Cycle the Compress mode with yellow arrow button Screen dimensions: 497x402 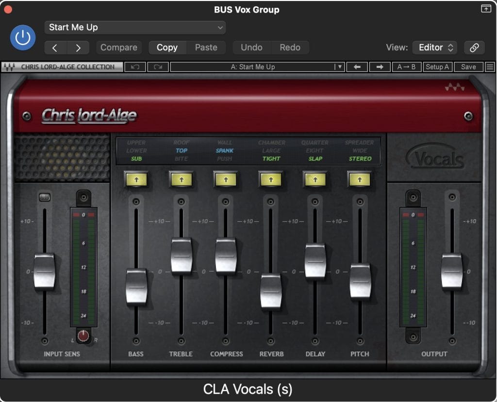coord(226,179)
